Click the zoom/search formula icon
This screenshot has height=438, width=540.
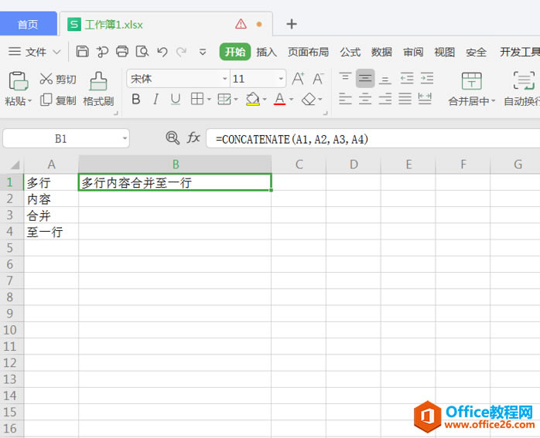tap(173, 138)
